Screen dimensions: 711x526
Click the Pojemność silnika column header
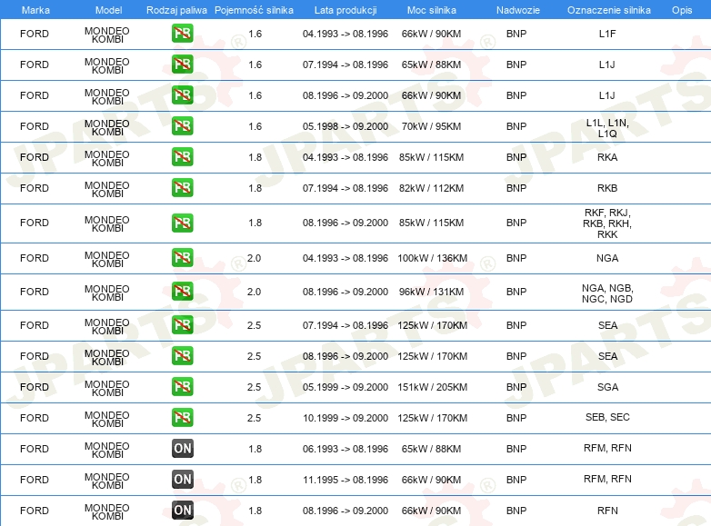pyautogui.click(x=254, y=10)
